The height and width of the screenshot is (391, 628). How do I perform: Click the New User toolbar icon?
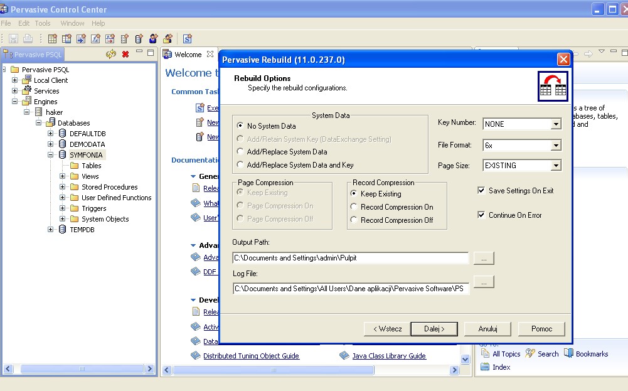(153, 38)
